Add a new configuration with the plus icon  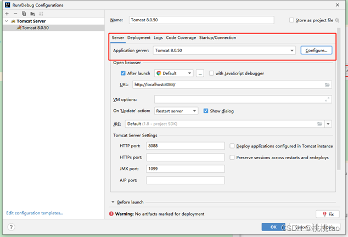pos(7,14)
